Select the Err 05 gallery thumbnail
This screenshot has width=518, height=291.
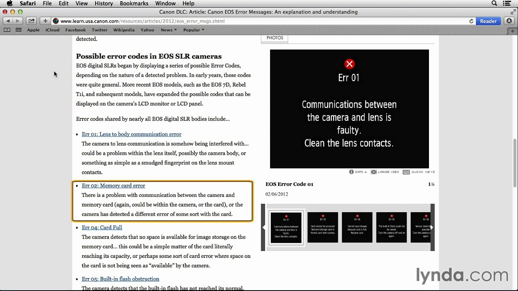click(x=391, y=228)
